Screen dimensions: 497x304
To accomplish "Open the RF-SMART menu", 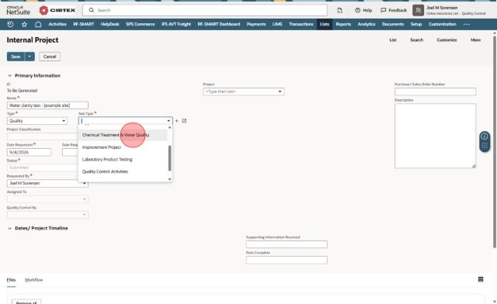I will pyautogui.click(x=84, y=24).
